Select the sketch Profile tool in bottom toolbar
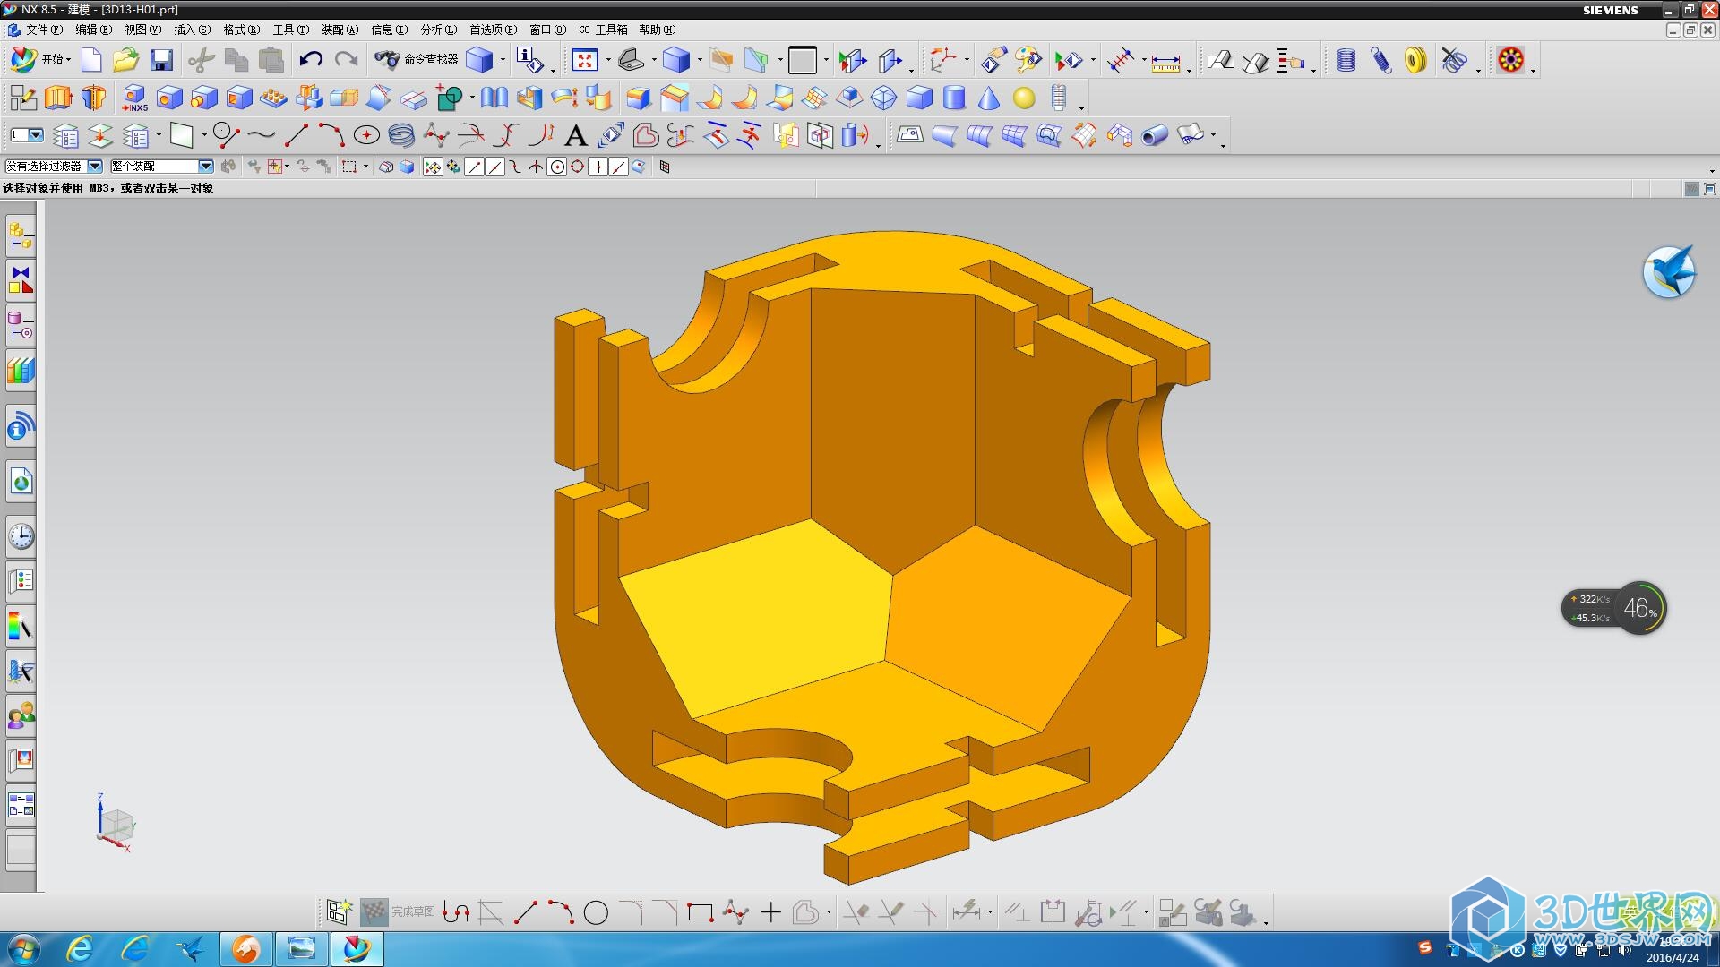The image size is (1720, 967). [x=456, y=912]
